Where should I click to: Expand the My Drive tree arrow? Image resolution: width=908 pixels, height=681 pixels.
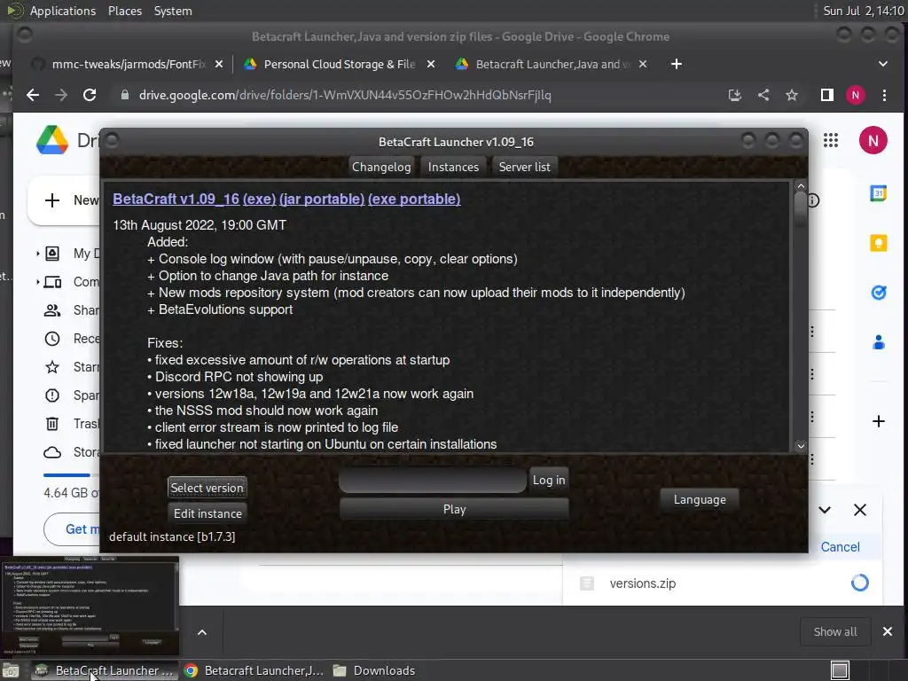pos(37,253)
